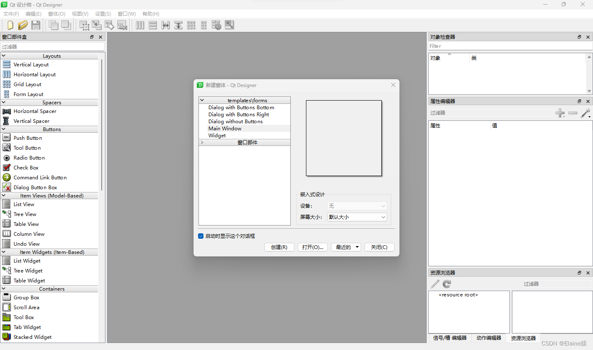This screenshot has height=350, width=593.
Task: Click the New form toolbar icon
Action: pos(10,25)
